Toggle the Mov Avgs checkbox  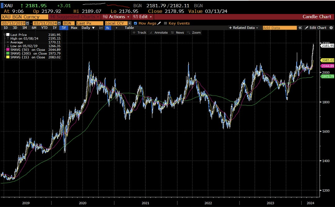click(x=135, y=23)
